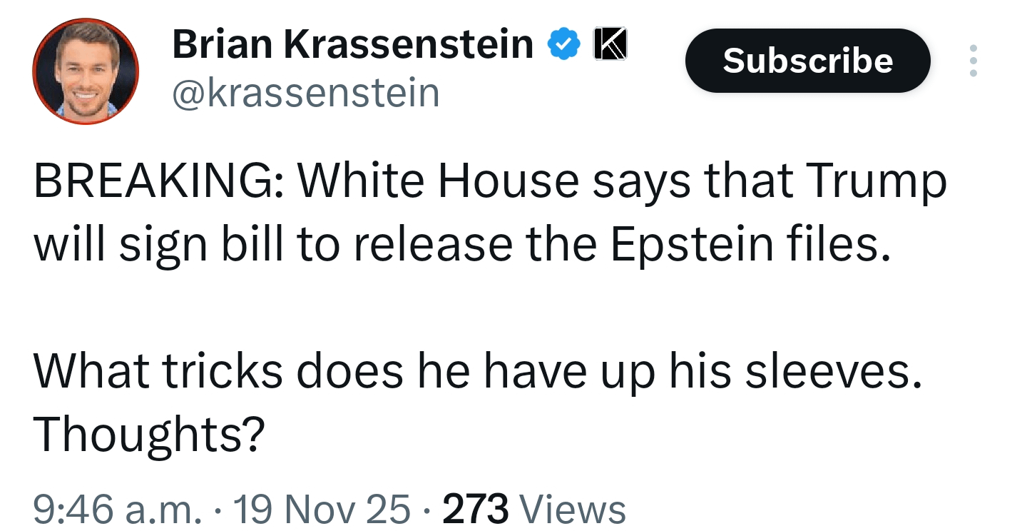Image resolution: width=1027 pixels, height=531 pixels.
Task: Open the three-dot more options menu
Action: tap(974, 61)
